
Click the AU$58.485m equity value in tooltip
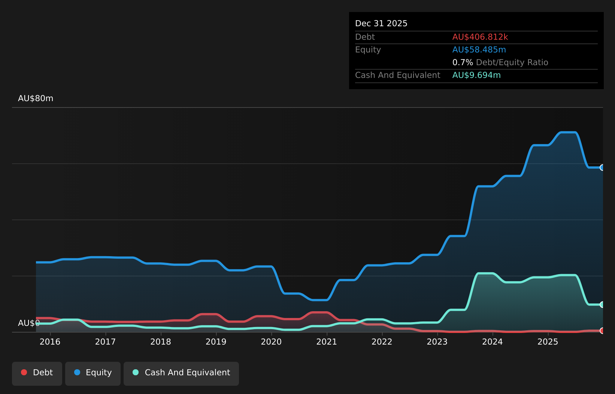click(x=479, y=50)
